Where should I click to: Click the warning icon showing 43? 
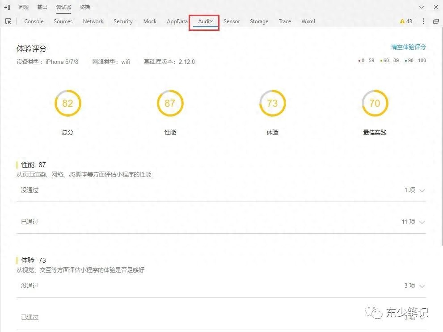pyautogui.click(x=404, y=21)
